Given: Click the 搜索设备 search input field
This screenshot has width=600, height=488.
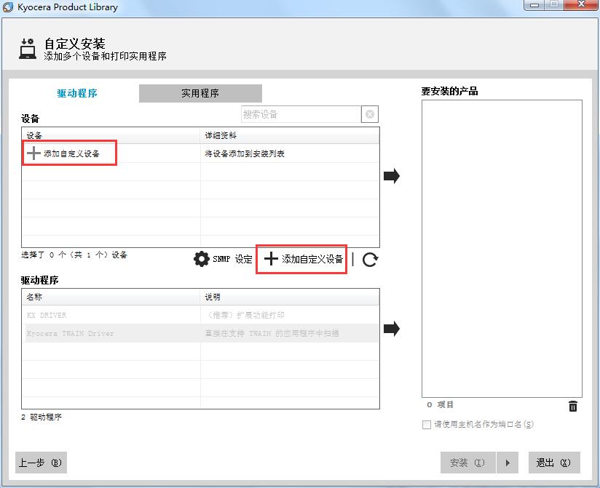Looking at the screenshot, I should click(300, 114).
